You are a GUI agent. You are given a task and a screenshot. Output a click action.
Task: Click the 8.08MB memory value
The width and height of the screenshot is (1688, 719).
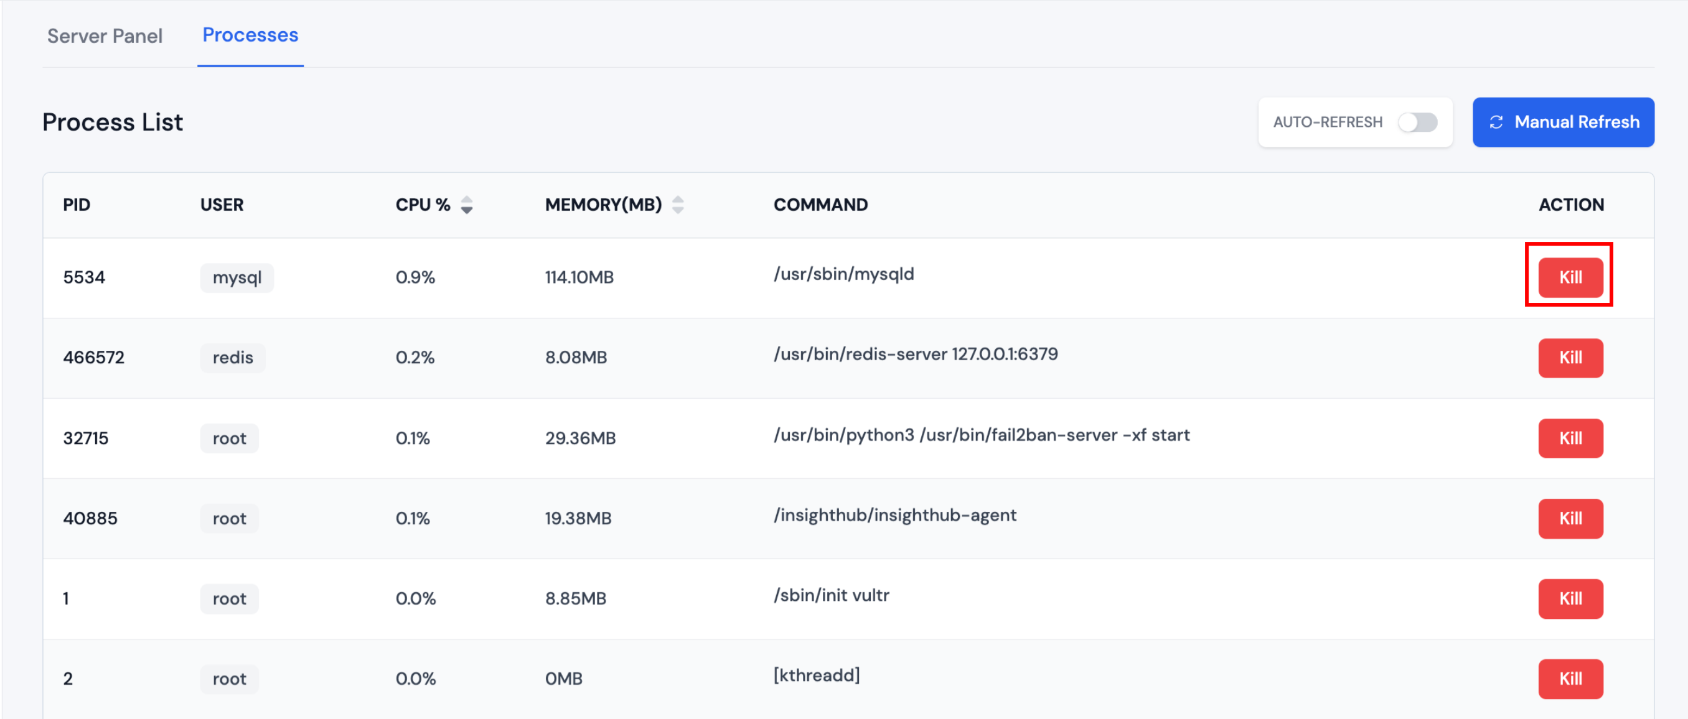point(576,358)
